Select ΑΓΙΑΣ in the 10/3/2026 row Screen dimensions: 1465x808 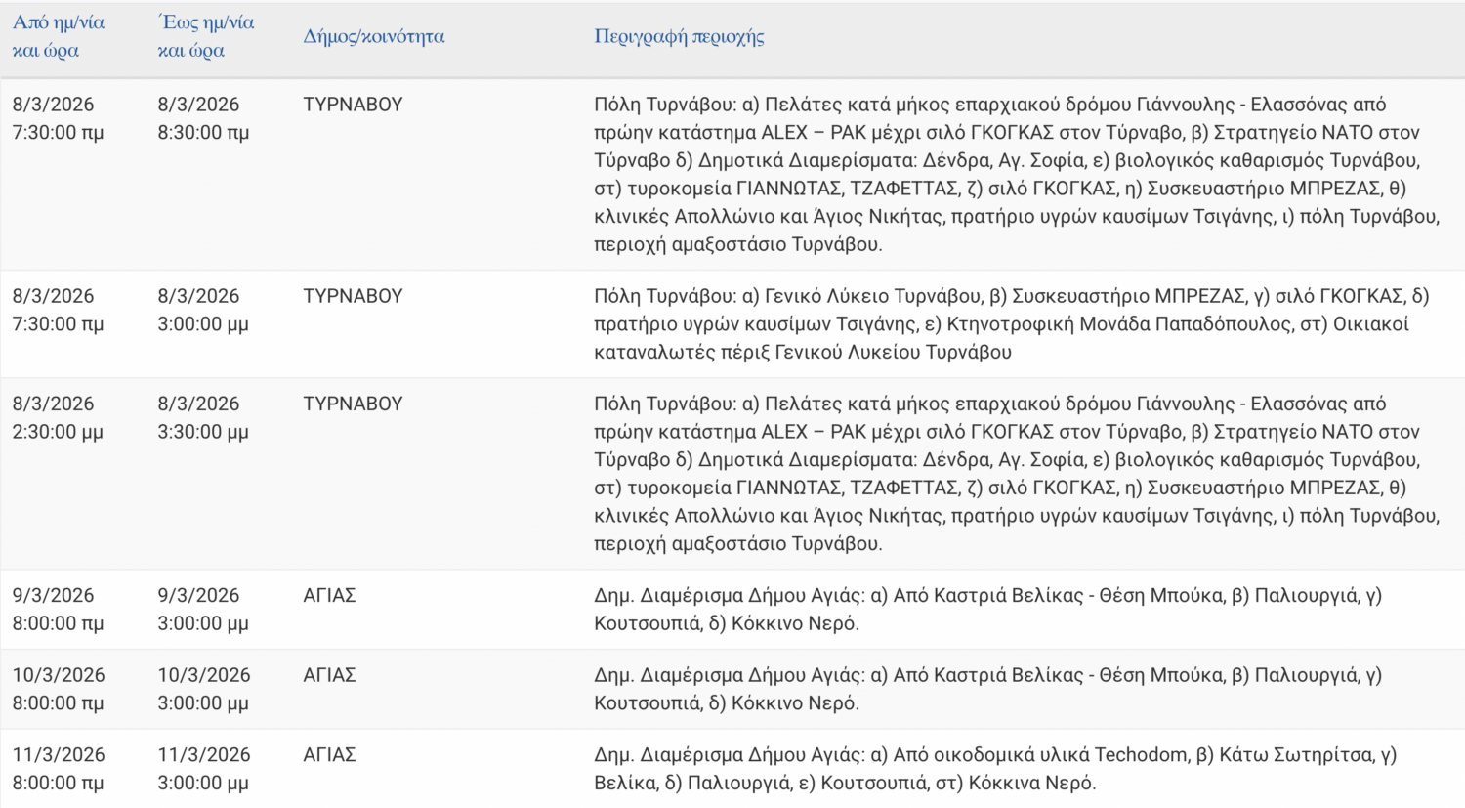[x=329, y=675]
